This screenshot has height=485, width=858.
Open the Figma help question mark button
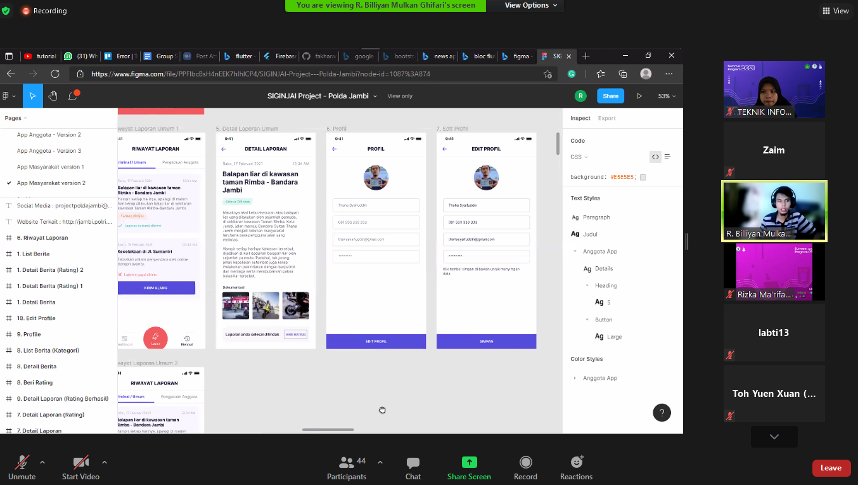[x=662, y=413]
